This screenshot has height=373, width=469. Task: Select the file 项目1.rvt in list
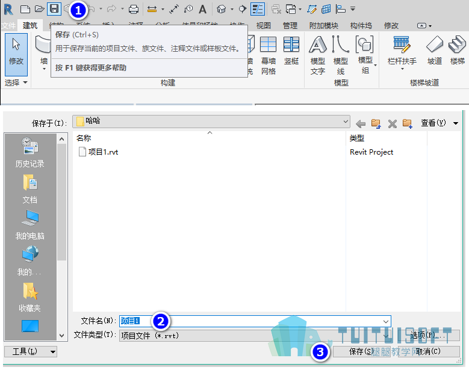tap(99, 152)
